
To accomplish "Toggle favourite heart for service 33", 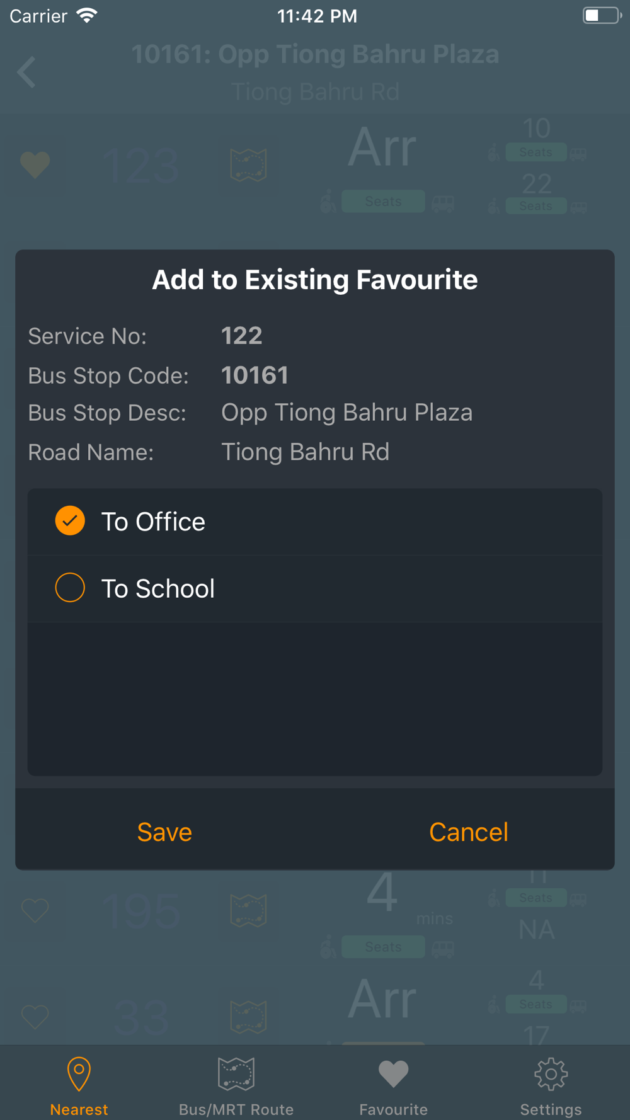I will pos(35,1017).
